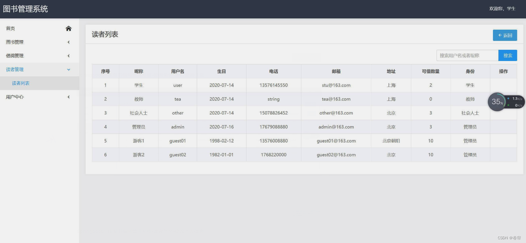This screenshot has width=526, height=243.
Task: Click the 搜索用户名或者昵称 input field
Action: click(467, 55)
